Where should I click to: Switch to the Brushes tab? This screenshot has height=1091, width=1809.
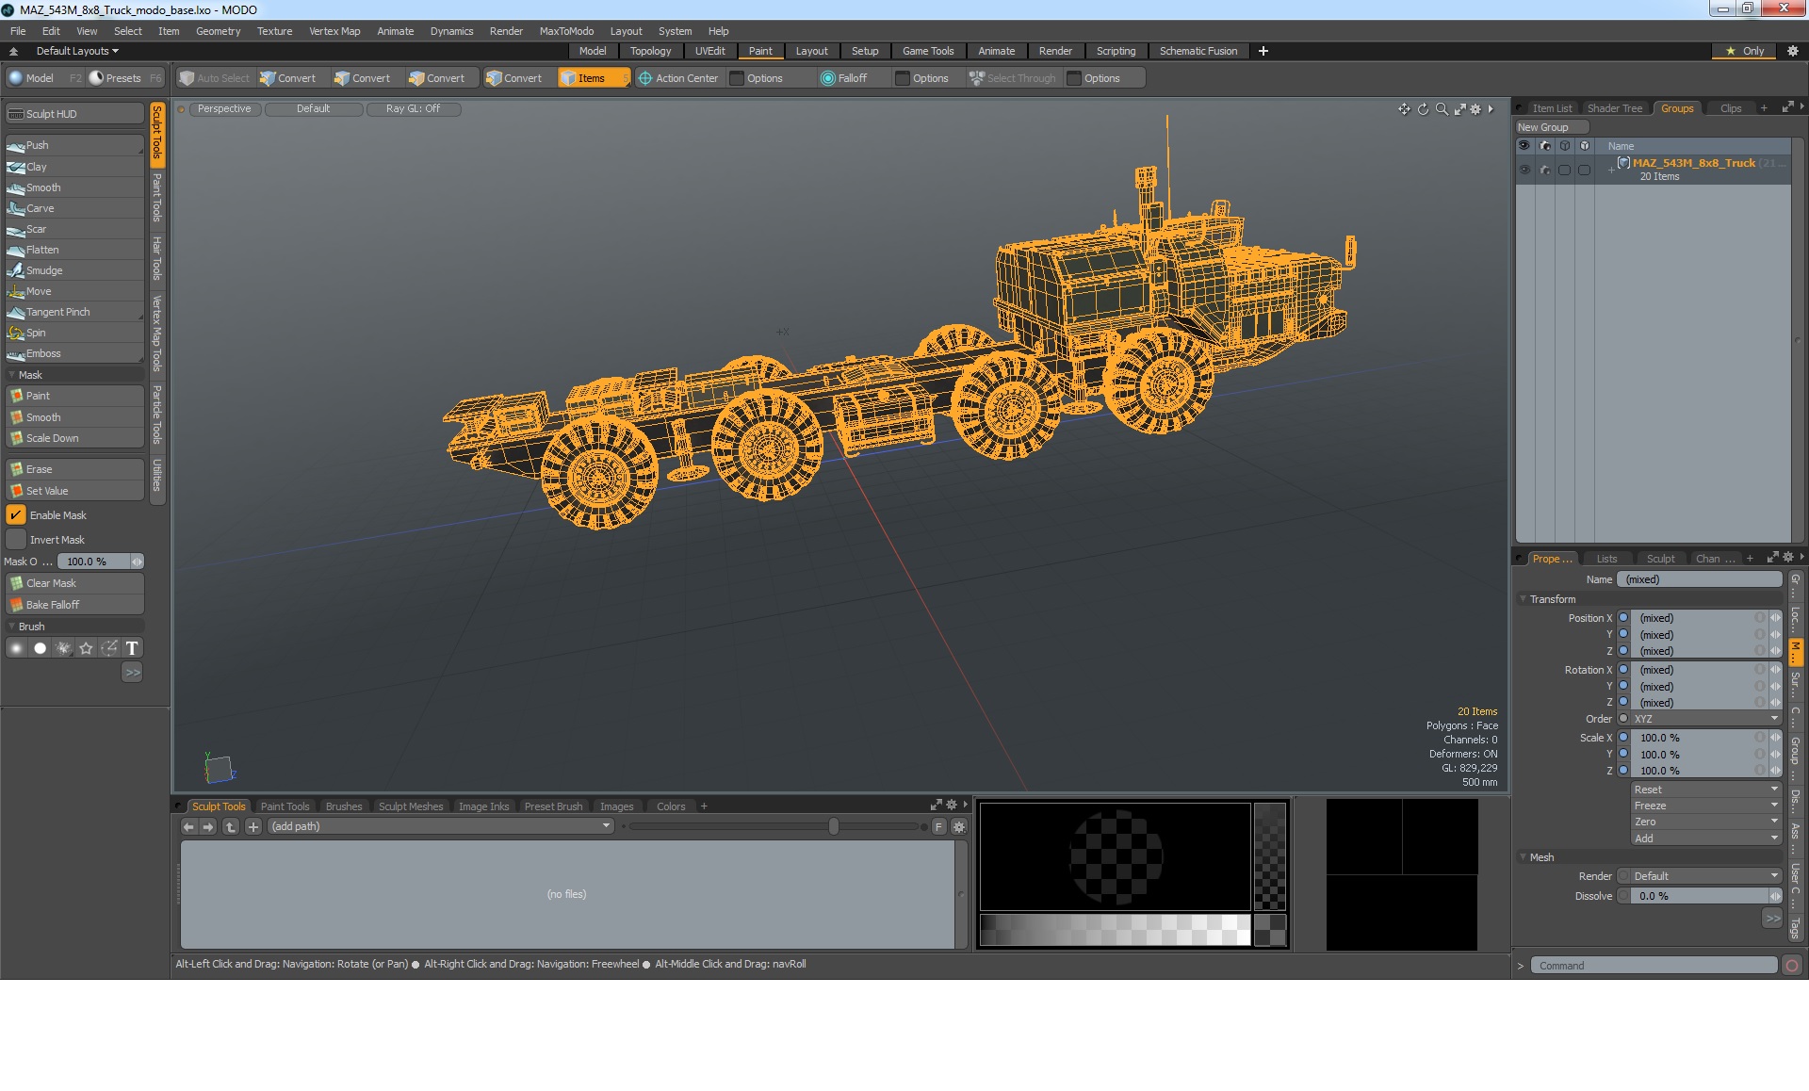pyautogui.click(x=343, y=806)
